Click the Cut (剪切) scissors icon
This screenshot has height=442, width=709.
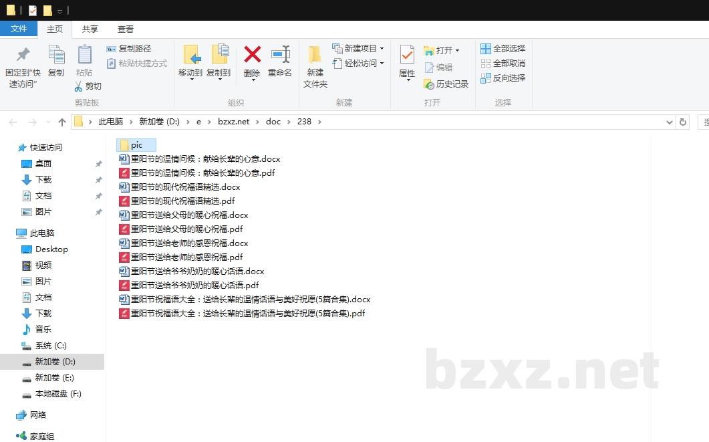78,86
